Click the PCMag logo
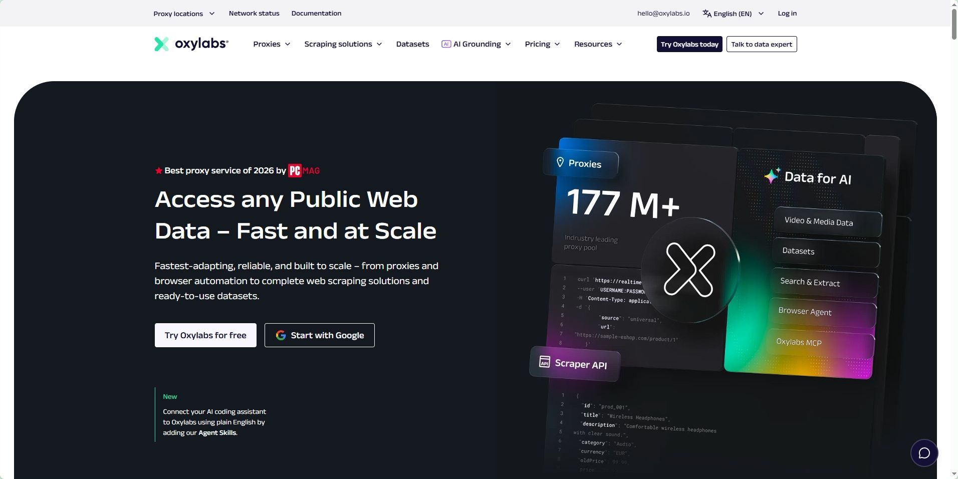 click(304, 170)
